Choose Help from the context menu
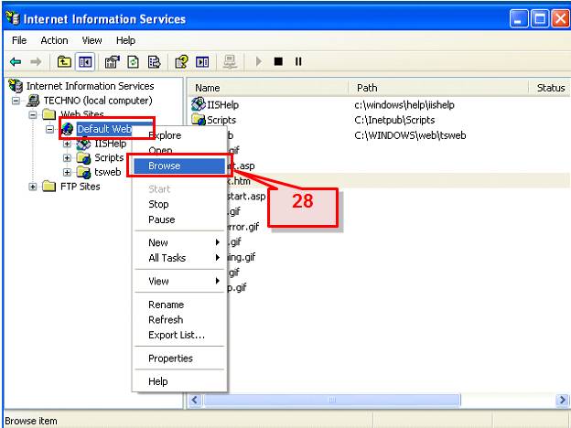571x428 pixels. [x=179, y=381]
